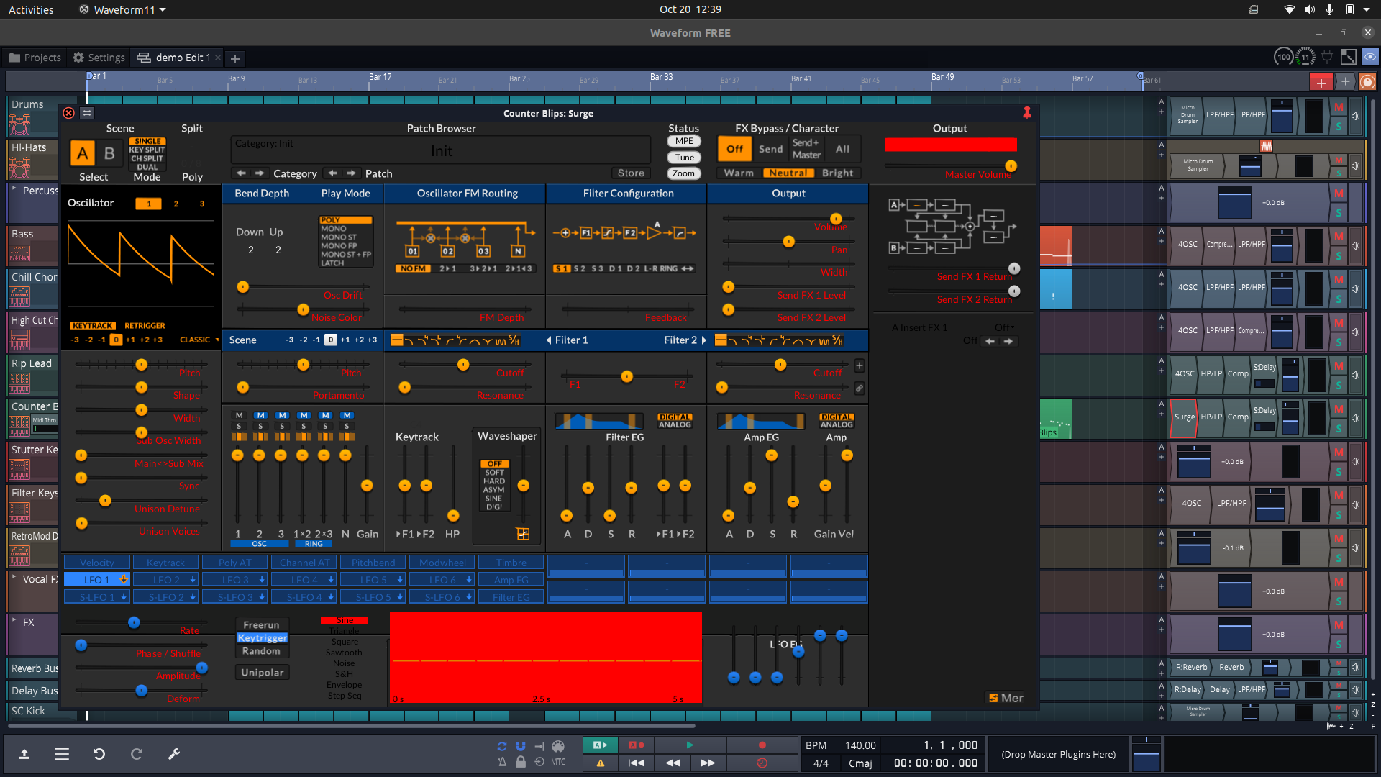The width and height of the screenshot is (1381, 777).
Task: Click the rewind transport button
Action: tap(673, 763)
